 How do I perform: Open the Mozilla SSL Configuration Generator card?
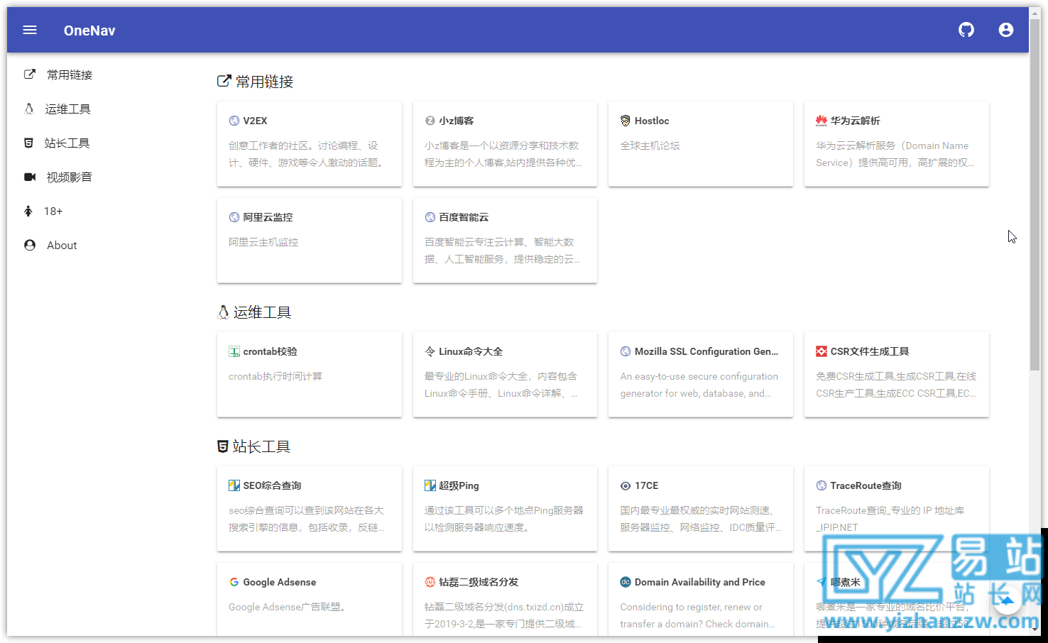coord(701,375)
